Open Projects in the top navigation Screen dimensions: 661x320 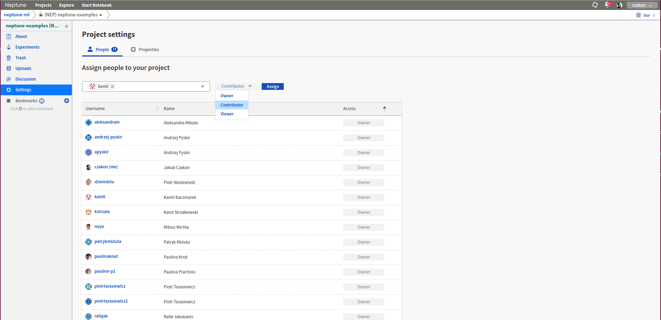43,5
